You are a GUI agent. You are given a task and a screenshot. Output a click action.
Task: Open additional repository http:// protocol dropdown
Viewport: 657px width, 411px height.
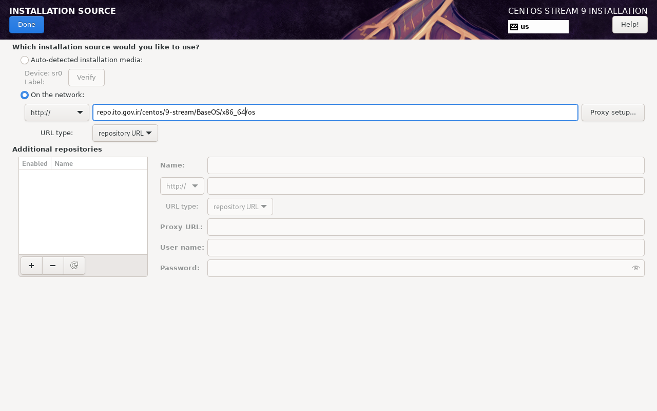[182, 186]
